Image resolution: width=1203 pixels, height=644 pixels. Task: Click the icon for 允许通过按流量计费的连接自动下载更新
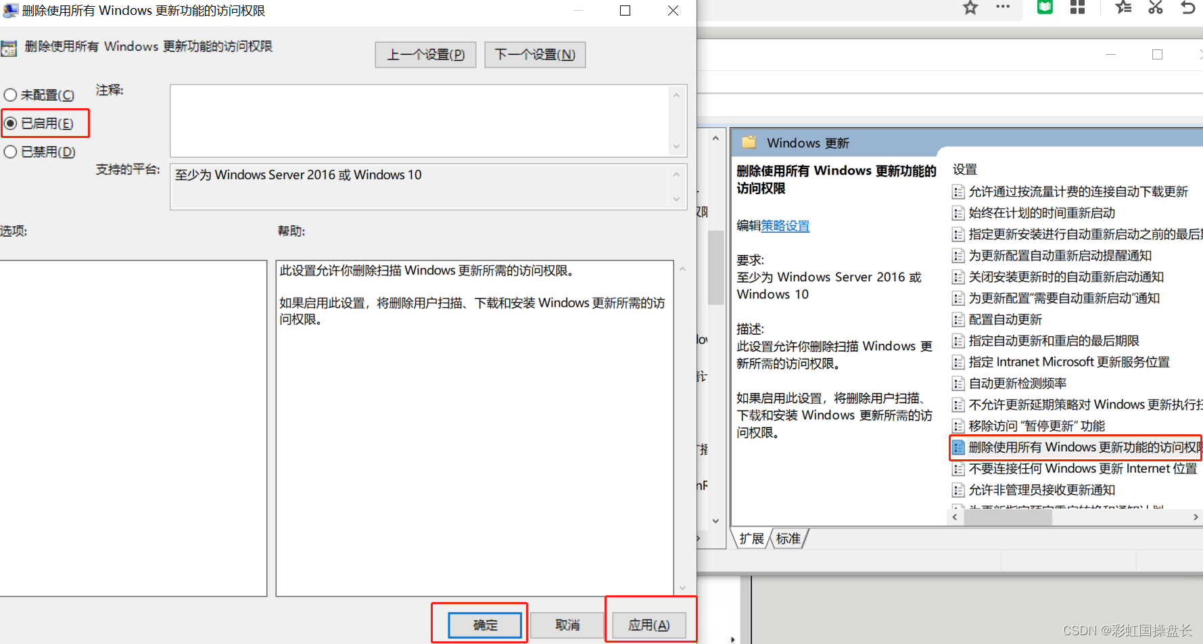pyautogui.click(x=958, y=192)
